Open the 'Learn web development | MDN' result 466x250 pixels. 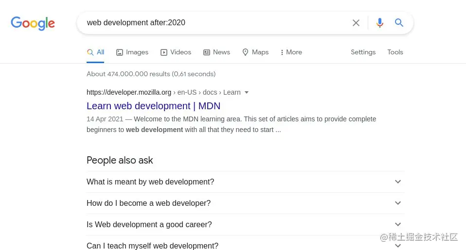click(x=153, y=106)
